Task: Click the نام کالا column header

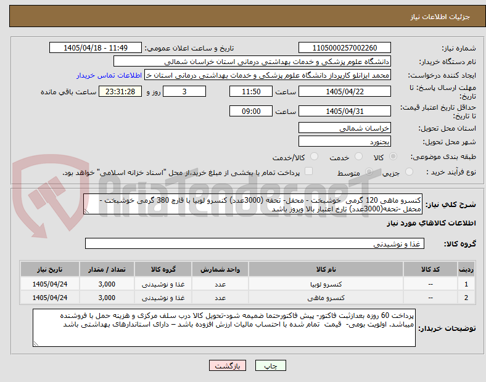Action: pyautogui.click(x=326, y=269)
